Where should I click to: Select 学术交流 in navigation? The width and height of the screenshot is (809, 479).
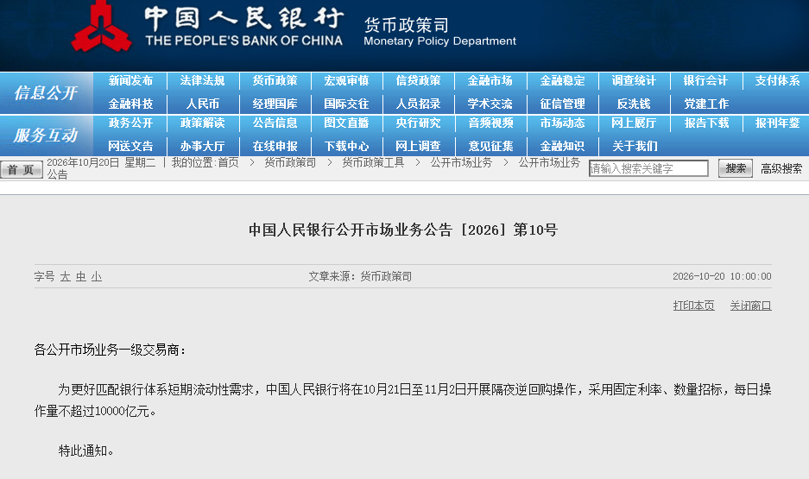click(490, 104)
